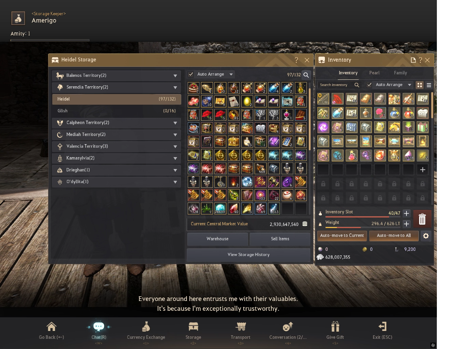Toggle Auto Arrange in Heidel Storage
The width and height of the screenshot is (471, 349).
[x=191, y=74]
